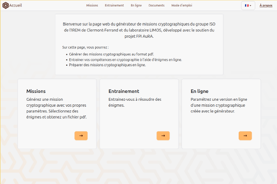Click the Missions card heading
This screenshot has height=184, width=277.
(36, 91)
